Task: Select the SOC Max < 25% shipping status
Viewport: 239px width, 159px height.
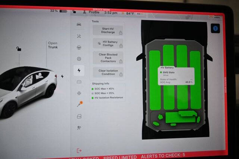Action: (x=103, y=93)
